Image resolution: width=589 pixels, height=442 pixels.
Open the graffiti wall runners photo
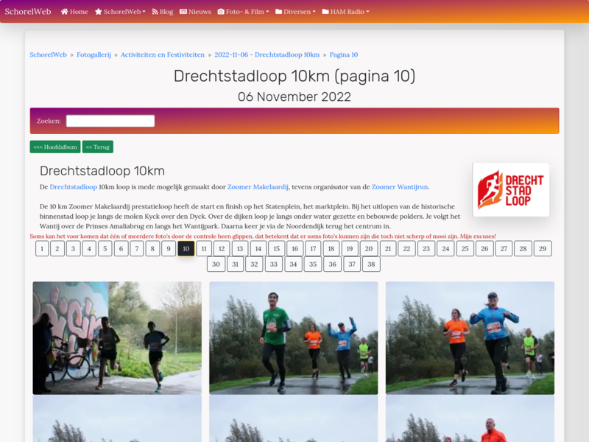[117, 338]
